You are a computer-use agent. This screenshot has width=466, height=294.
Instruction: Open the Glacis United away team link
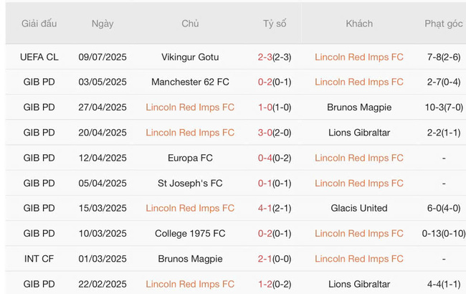pyautogui.click(x=359, y=208)
